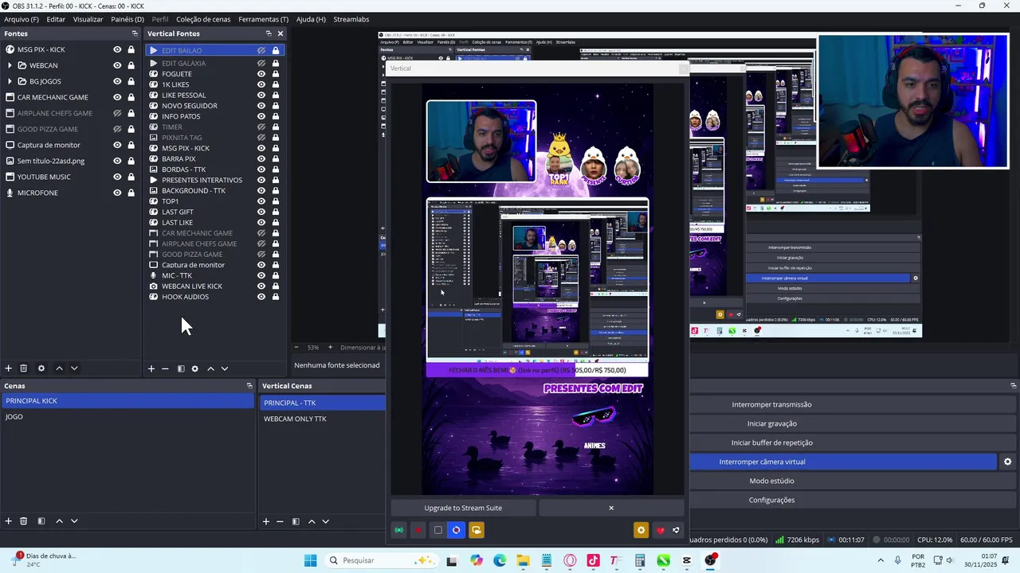The width and height of the screenshot is (1020, 573).
Task: Hide HOOK AUDIOS vertical source
Action: click(261, 297)
